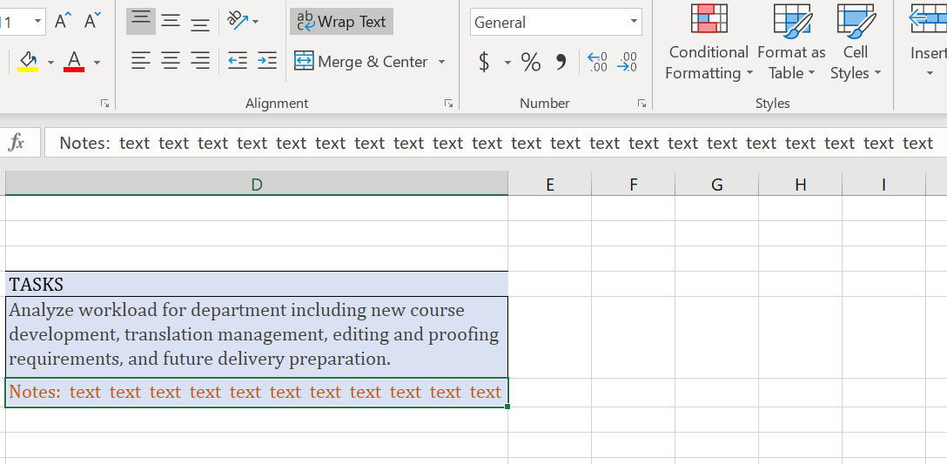
Task: Apply Comma Style formatting
Action: [x=561, y=62]
